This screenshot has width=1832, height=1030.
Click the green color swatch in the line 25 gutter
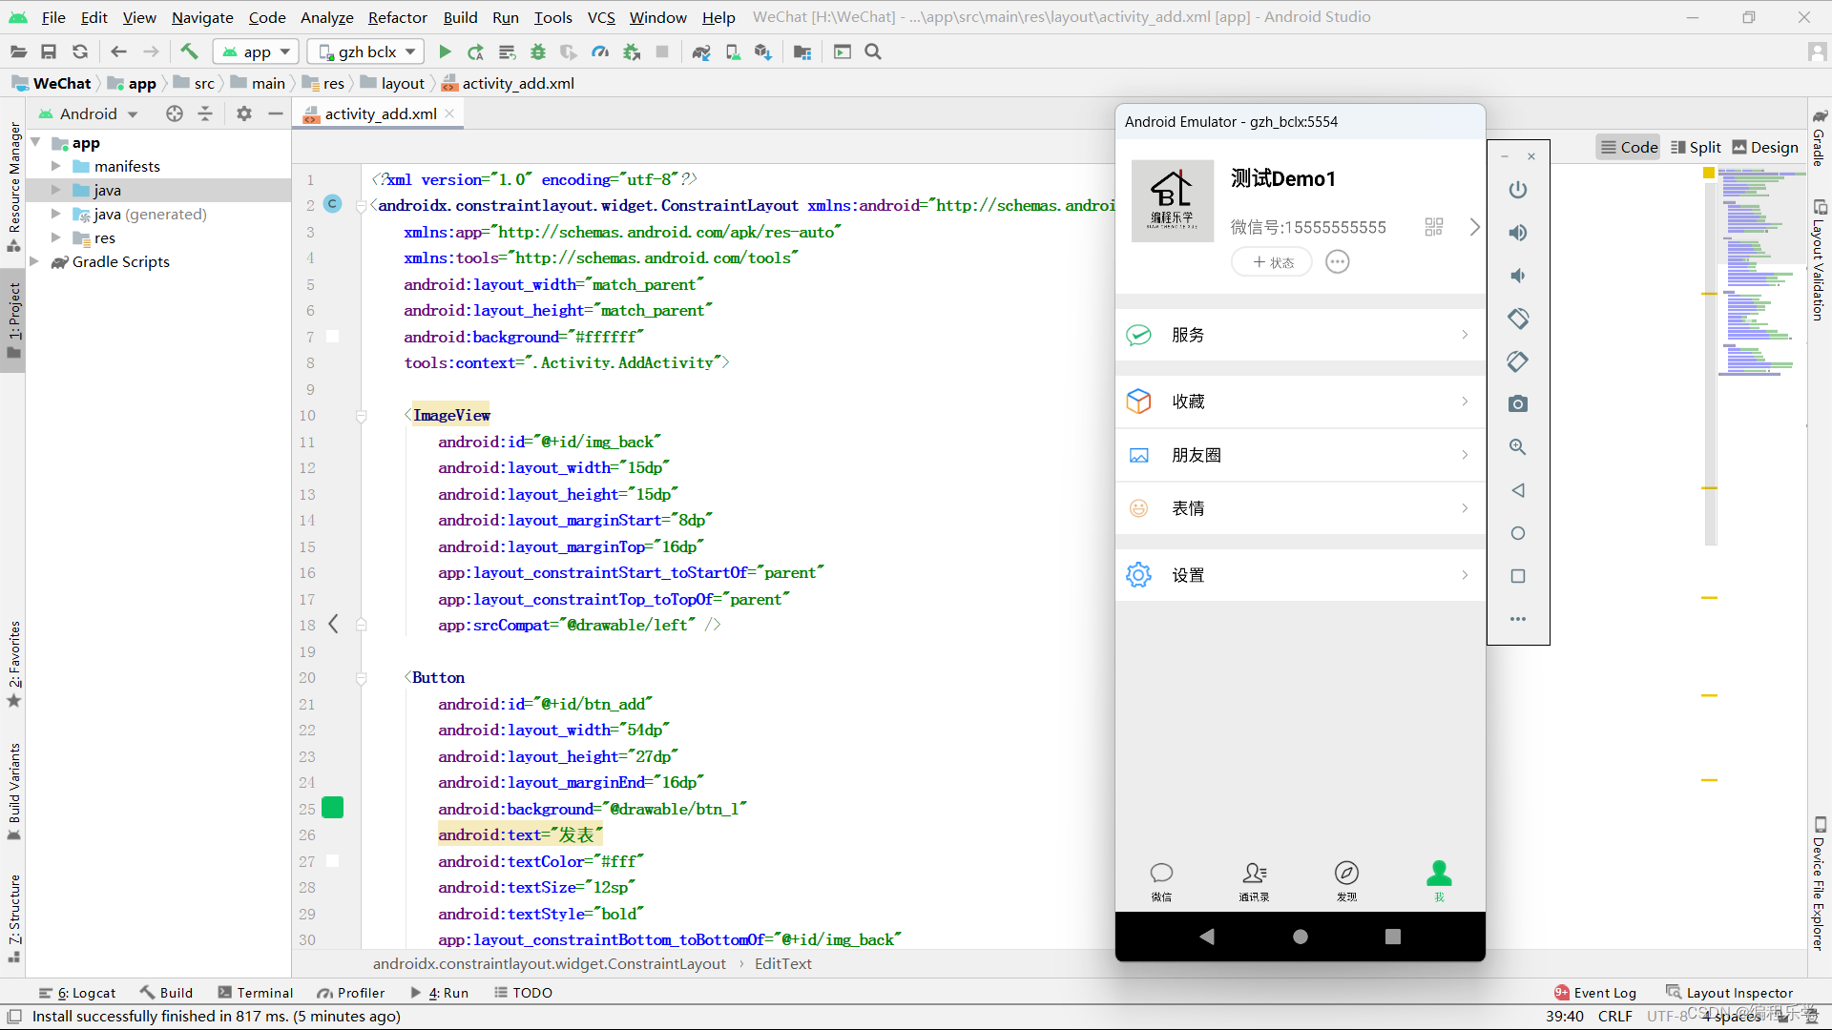tap(333, 808)
